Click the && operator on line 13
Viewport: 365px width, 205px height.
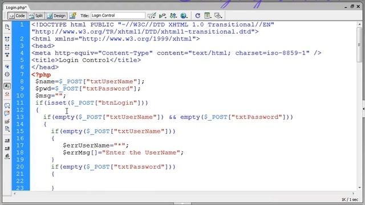[172, 117]
